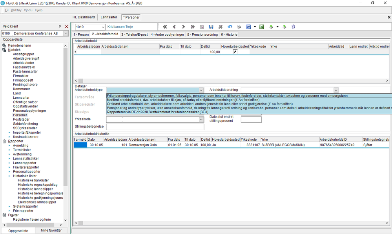Screen dimensions: 392x234
Task: Open the person number 1019 dropdown
Action: (x=103, y=27)
